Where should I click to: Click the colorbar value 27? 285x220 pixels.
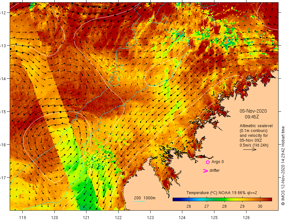(x=207, y=206)
